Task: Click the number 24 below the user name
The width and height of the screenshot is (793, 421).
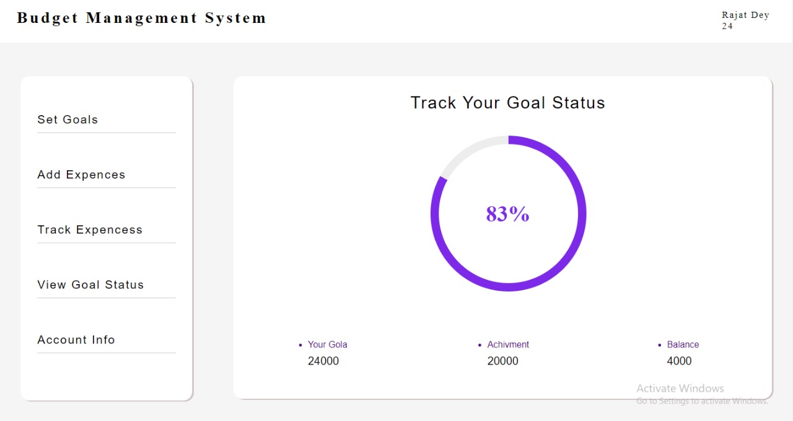Action: click(727, 26)
